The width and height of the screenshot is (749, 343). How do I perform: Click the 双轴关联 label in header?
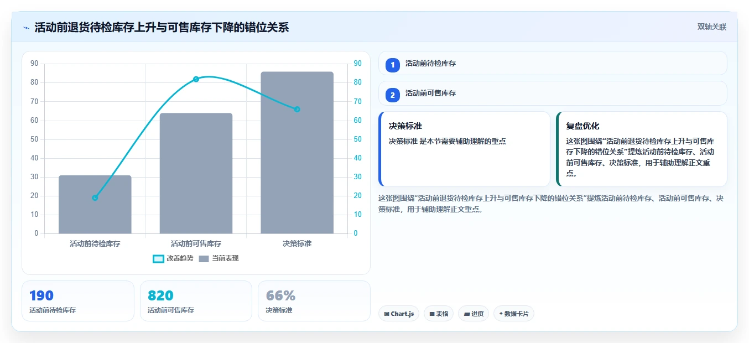pyautogui.click(x=711, y=27)
